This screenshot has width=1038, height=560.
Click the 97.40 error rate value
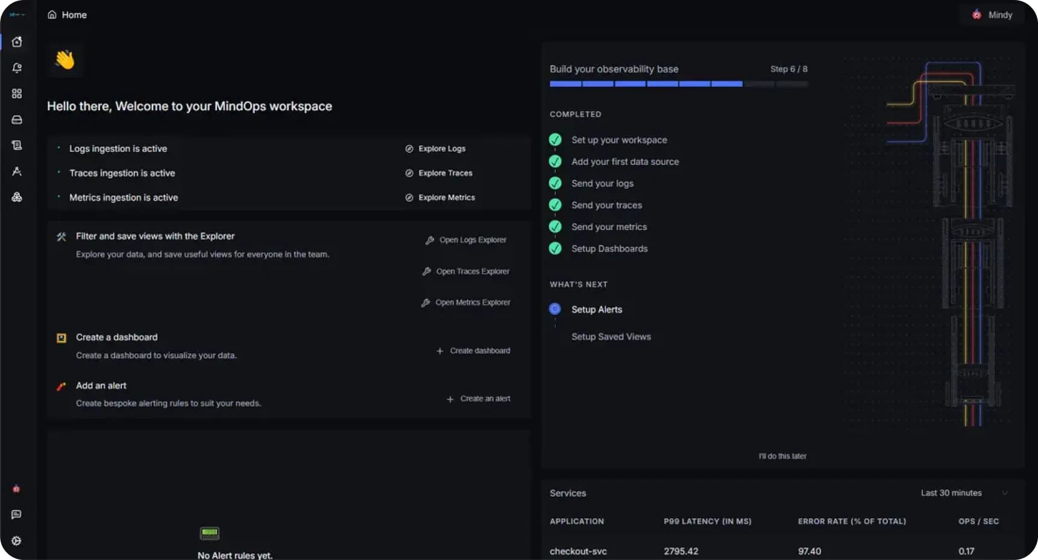(810, 552)
